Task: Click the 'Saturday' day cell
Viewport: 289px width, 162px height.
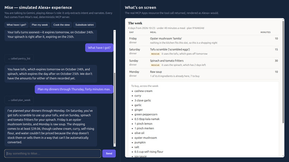Action: pos(134,49)
